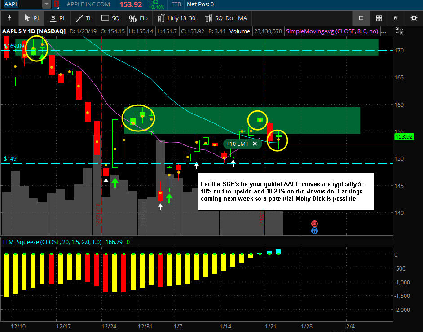
Task: Click the 170 label on price axis
Action: [399, 50]
